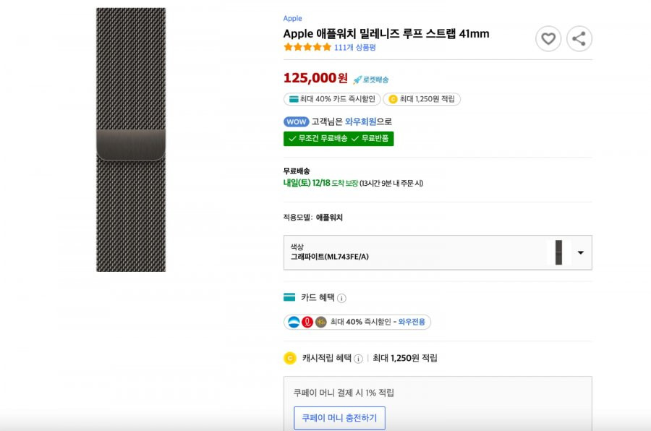Click the 쿠페이 머니 충전하기 button

pyautogui.click(x=339, y=418)
